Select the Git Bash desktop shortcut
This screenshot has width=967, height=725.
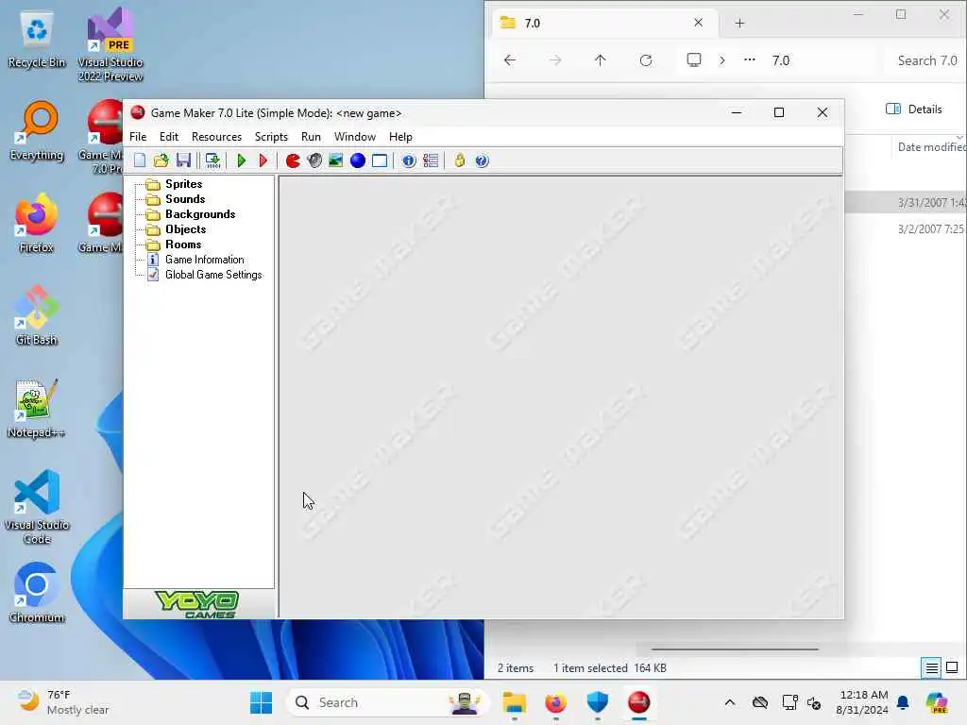point(37,315)
